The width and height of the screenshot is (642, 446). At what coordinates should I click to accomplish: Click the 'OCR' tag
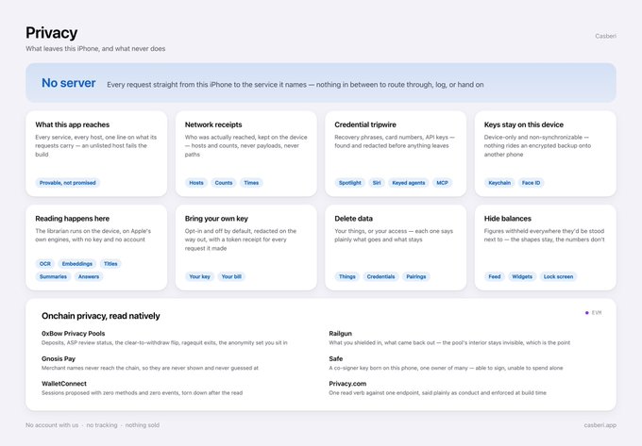(45, 264)
